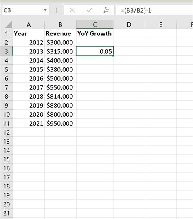193x219 pixels.
Task: Click cell containing $880,000
Action: (x=60, y=105)
